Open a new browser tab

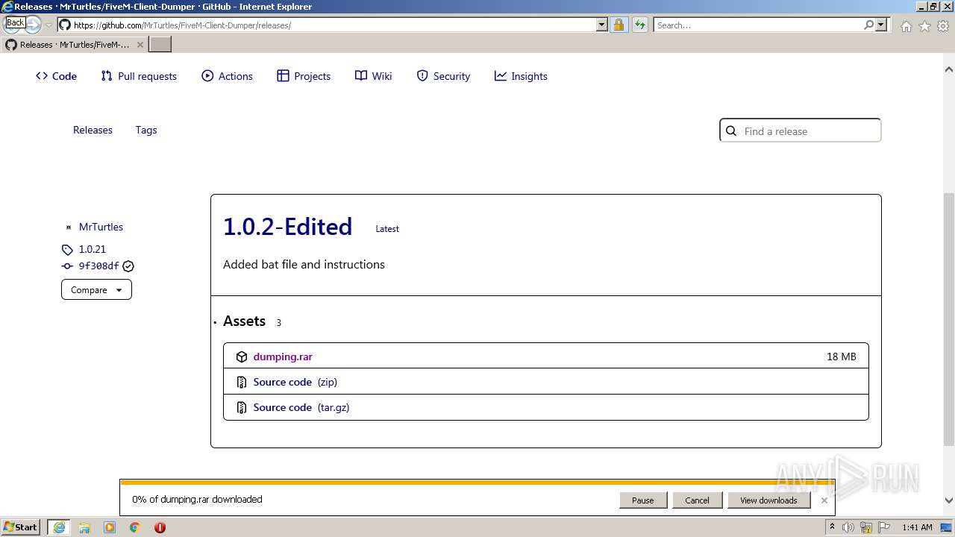pos(160,44)
